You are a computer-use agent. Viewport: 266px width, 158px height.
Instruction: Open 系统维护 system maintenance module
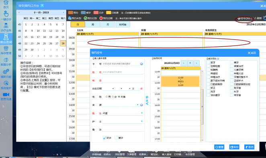(6, 85)
